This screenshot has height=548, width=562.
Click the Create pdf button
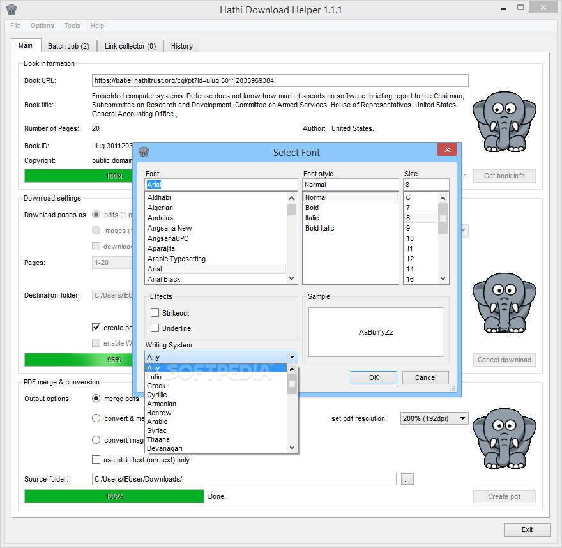[x=505, y=497]
